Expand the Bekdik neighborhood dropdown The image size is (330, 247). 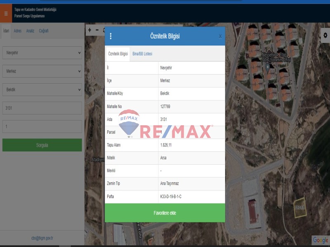42,89
